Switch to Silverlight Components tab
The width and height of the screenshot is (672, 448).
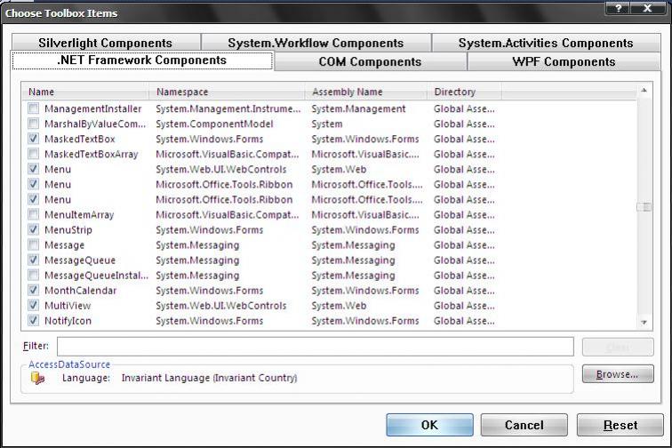point(106,43)
